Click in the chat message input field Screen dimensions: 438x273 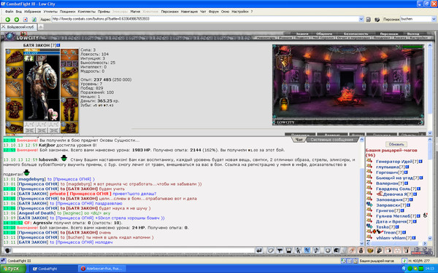tap(134, 250)
